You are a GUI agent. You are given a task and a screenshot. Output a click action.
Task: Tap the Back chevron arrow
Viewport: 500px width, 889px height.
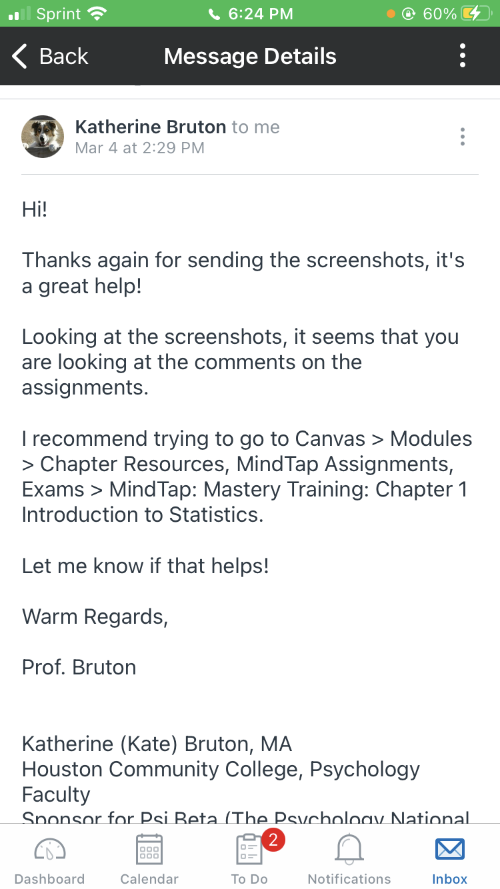click(20, 57)
